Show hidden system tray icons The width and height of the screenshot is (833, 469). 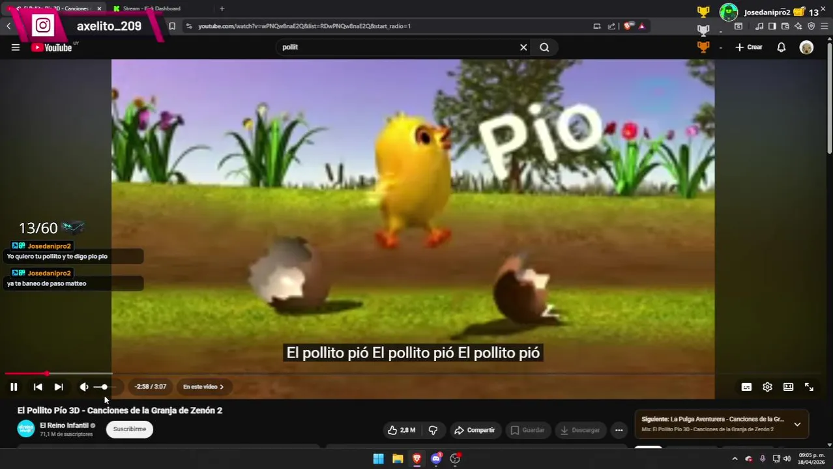pos(735,459)
